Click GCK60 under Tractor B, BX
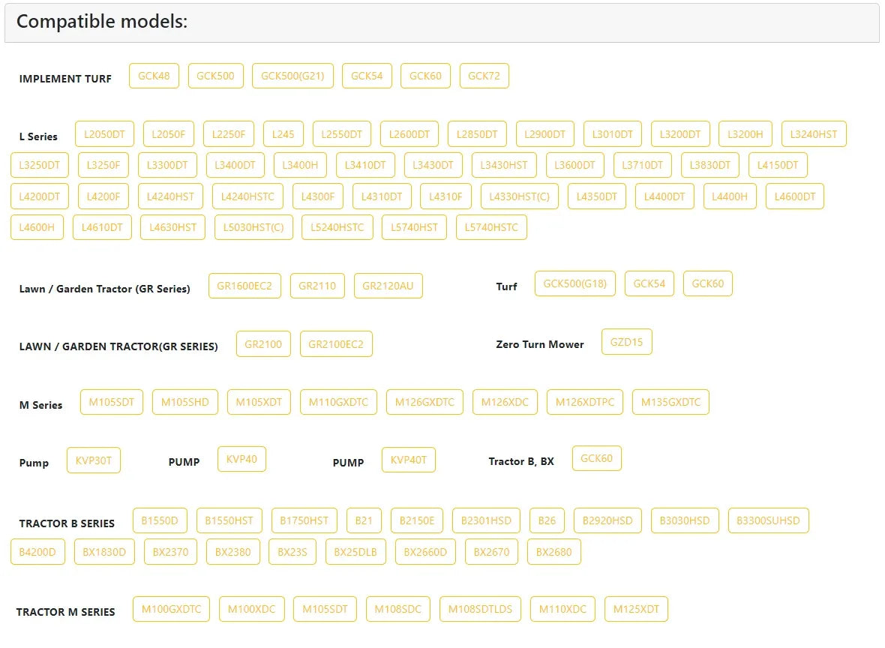The image size is (885, 648). click(596, 458)
